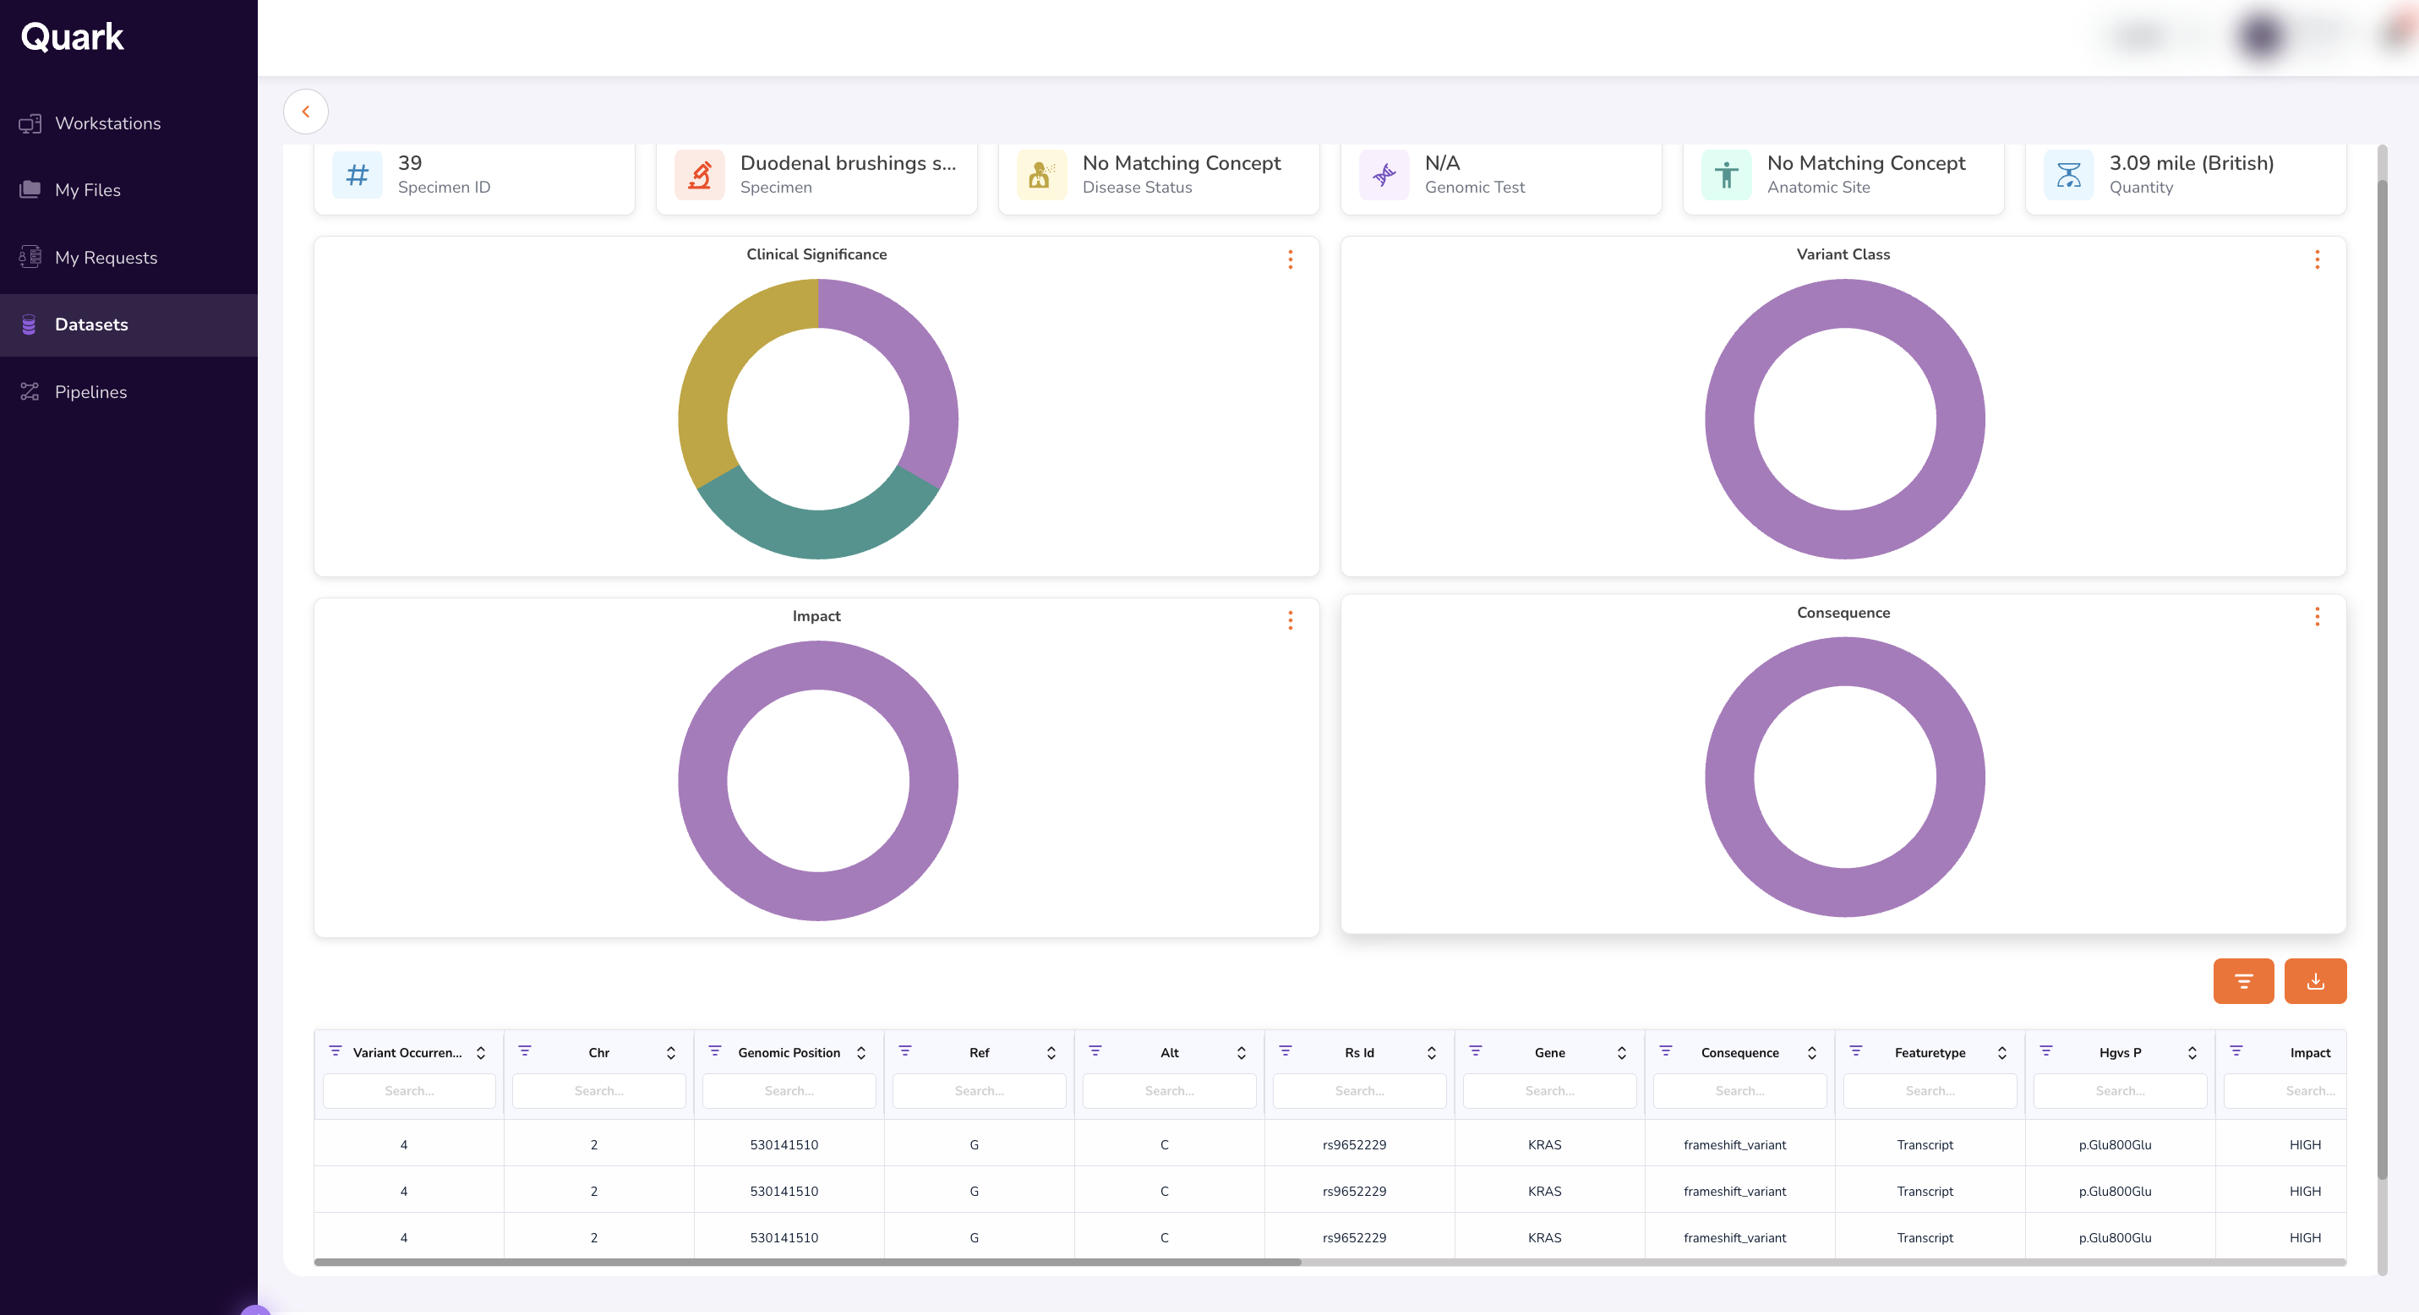
Task: Sort by Ref column
Action: (1051, 1053)
